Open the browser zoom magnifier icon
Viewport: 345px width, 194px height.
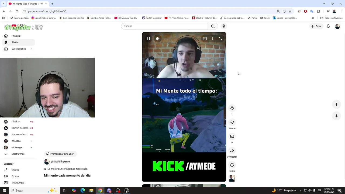click(x=278, y=11)
